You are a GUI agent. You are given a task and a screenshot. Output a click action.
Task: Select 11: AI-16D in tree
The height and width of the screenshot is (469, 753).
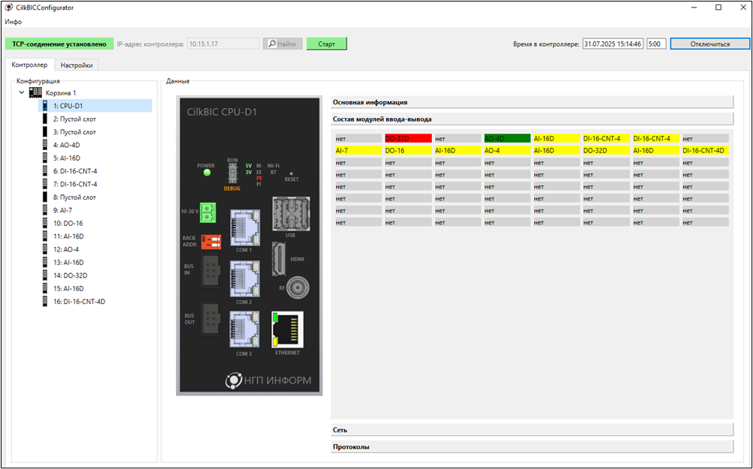[x=69, y=236]
